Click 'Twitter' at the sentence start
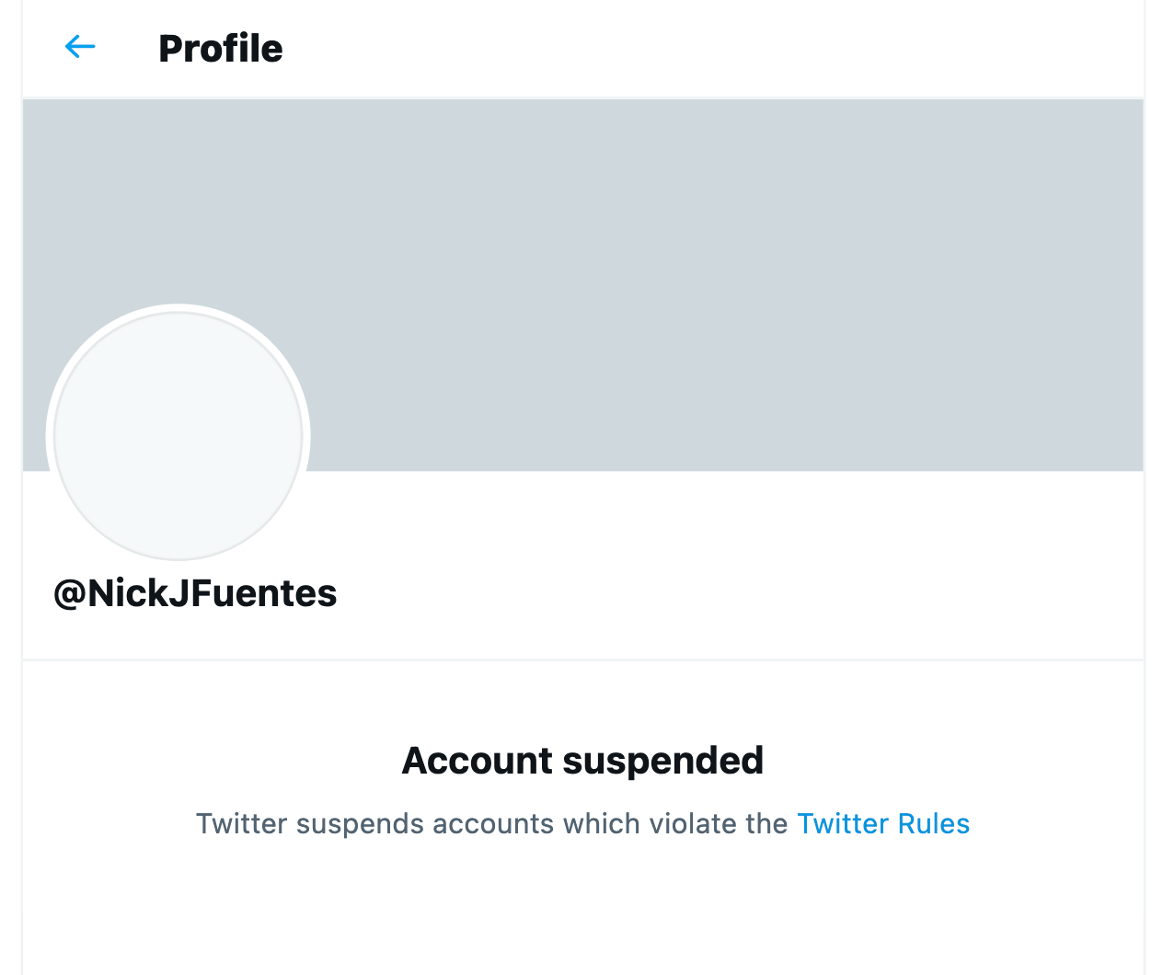Image resolution: width=1163 pixels, height=975 pixels. [241, 823]
